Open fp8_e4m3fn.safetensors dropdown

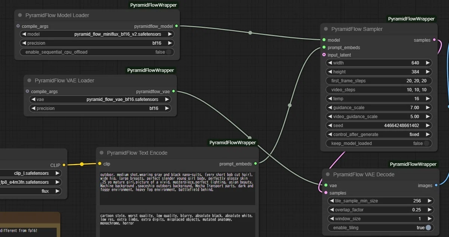(31, 182)
